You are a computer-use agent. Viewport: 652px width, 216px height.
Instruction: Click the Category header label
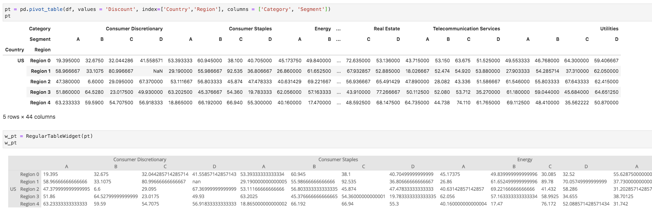[40, 29]
